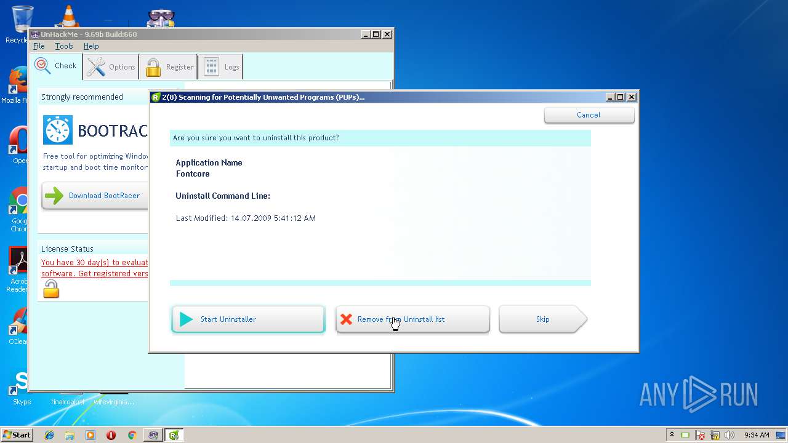Click the Windows Start button

pos(17,435)
